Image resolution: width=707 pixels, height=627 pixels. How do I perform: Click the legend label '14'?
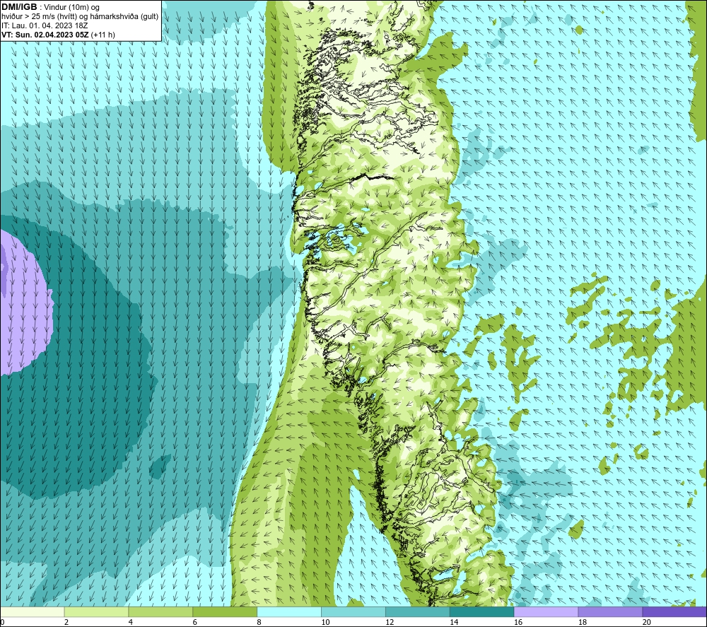point(454,622)
